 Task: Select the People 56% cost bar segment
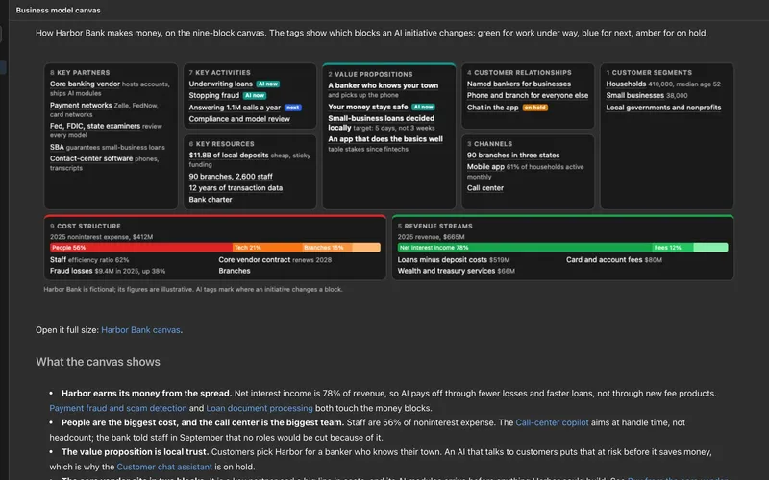pos(140,248)
